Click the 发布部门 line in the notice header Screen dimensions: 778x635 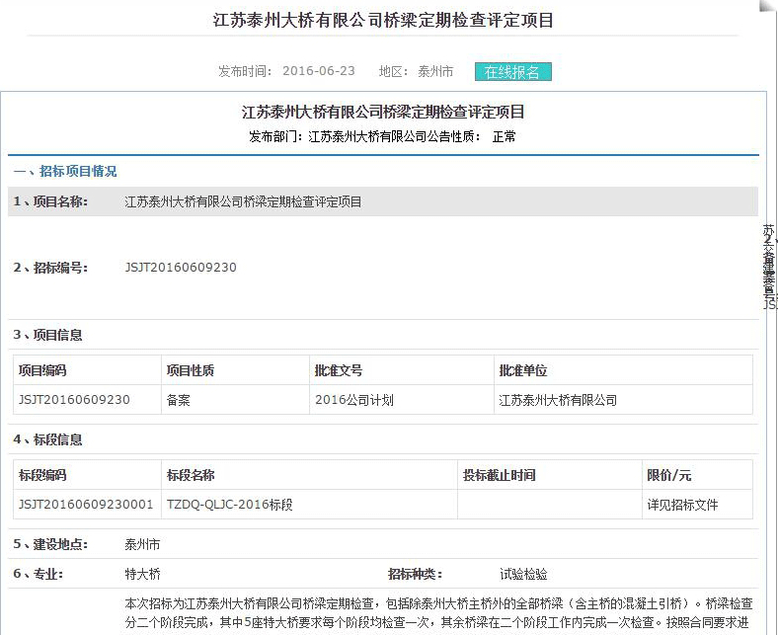[x=382, y=136]
